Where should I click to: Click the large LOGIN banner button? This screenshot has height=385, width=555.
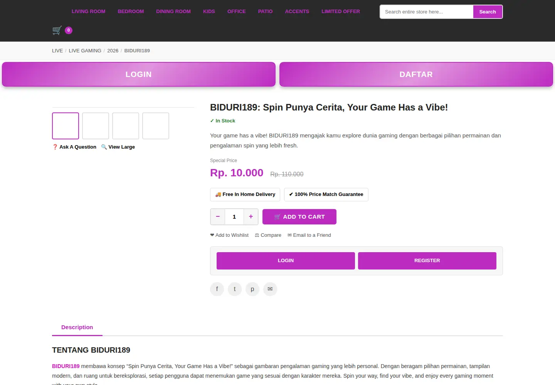tap(139, 74)
